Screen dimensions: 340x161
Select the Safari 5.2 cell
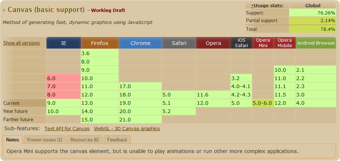tap(179, 111)
